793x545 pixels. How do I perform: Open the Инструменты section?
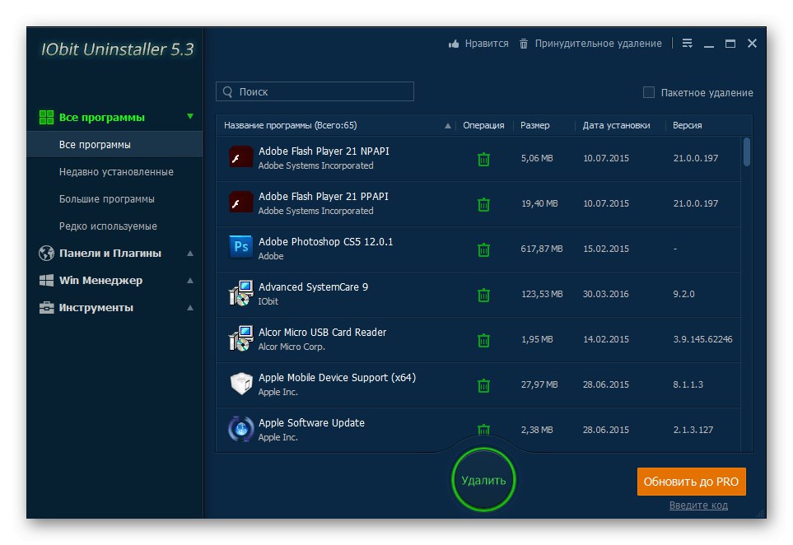point(96,307)
